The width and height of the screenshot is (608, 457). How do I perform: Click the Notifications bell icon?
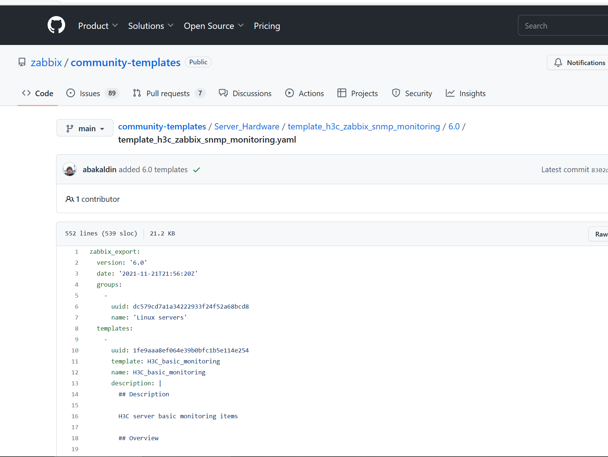click(x=558, y=63)
